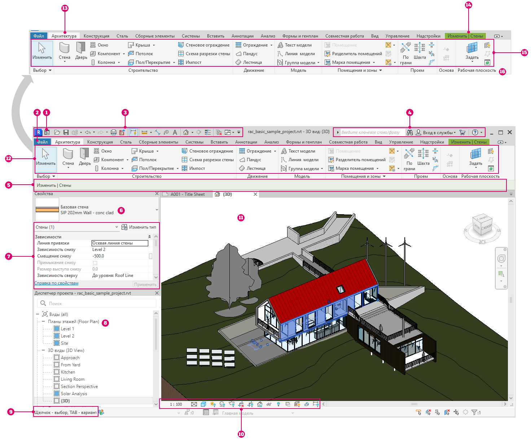Screen dimensions: 531x441
Task: Open Visual Style cube icon in view control bar
Action: tap(203, 404)
